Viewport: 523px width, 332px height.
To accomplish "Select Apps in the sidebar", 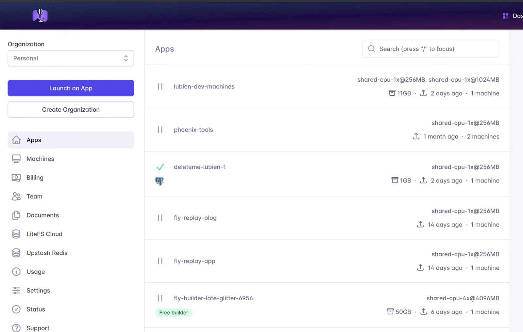I will pyautogui.click(x=71, y=140).
